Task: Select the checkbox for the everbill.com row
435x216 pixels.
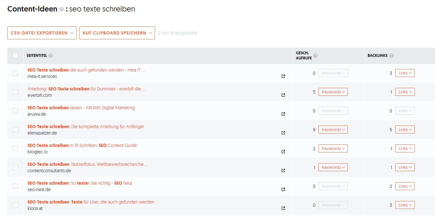Action: pyautogui.click(x=15, y=92)
